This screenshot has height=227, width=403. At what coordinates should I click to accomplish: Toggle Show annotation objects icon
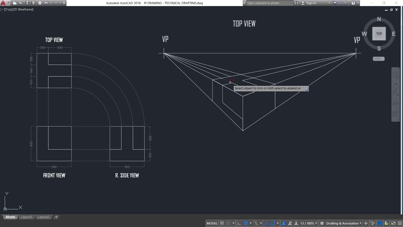coord(283,223)
